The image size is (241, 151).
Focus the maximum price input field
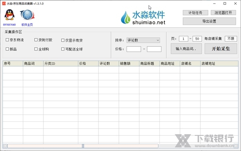(154, 49)
